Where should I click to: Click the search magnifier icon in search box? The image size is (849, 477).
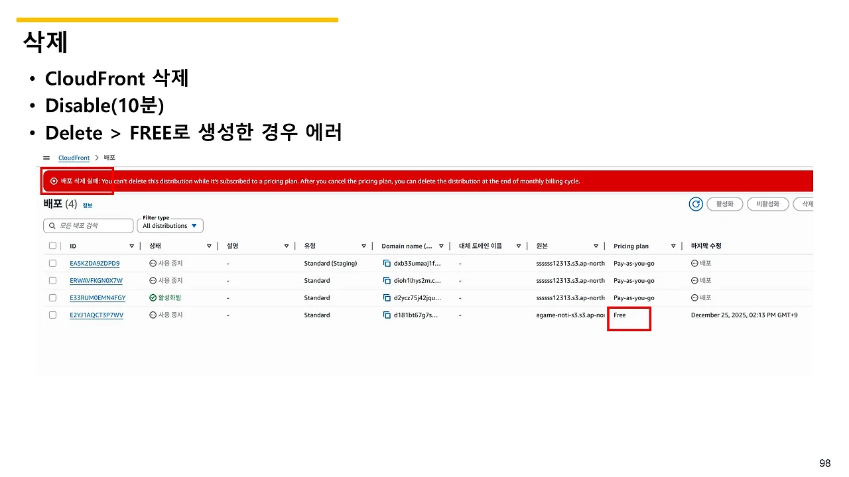coord(52,225)
